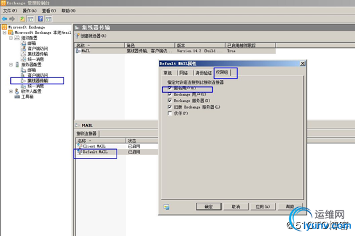The height and width of the screenshot is (236, 355).
Task: Select 集线器传输 under 服务器配置
Action: [x=38, y=81]
